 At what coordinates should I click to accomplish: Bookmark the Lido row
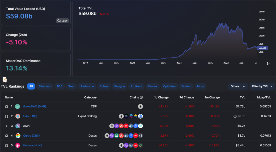(x=6, y=116)
